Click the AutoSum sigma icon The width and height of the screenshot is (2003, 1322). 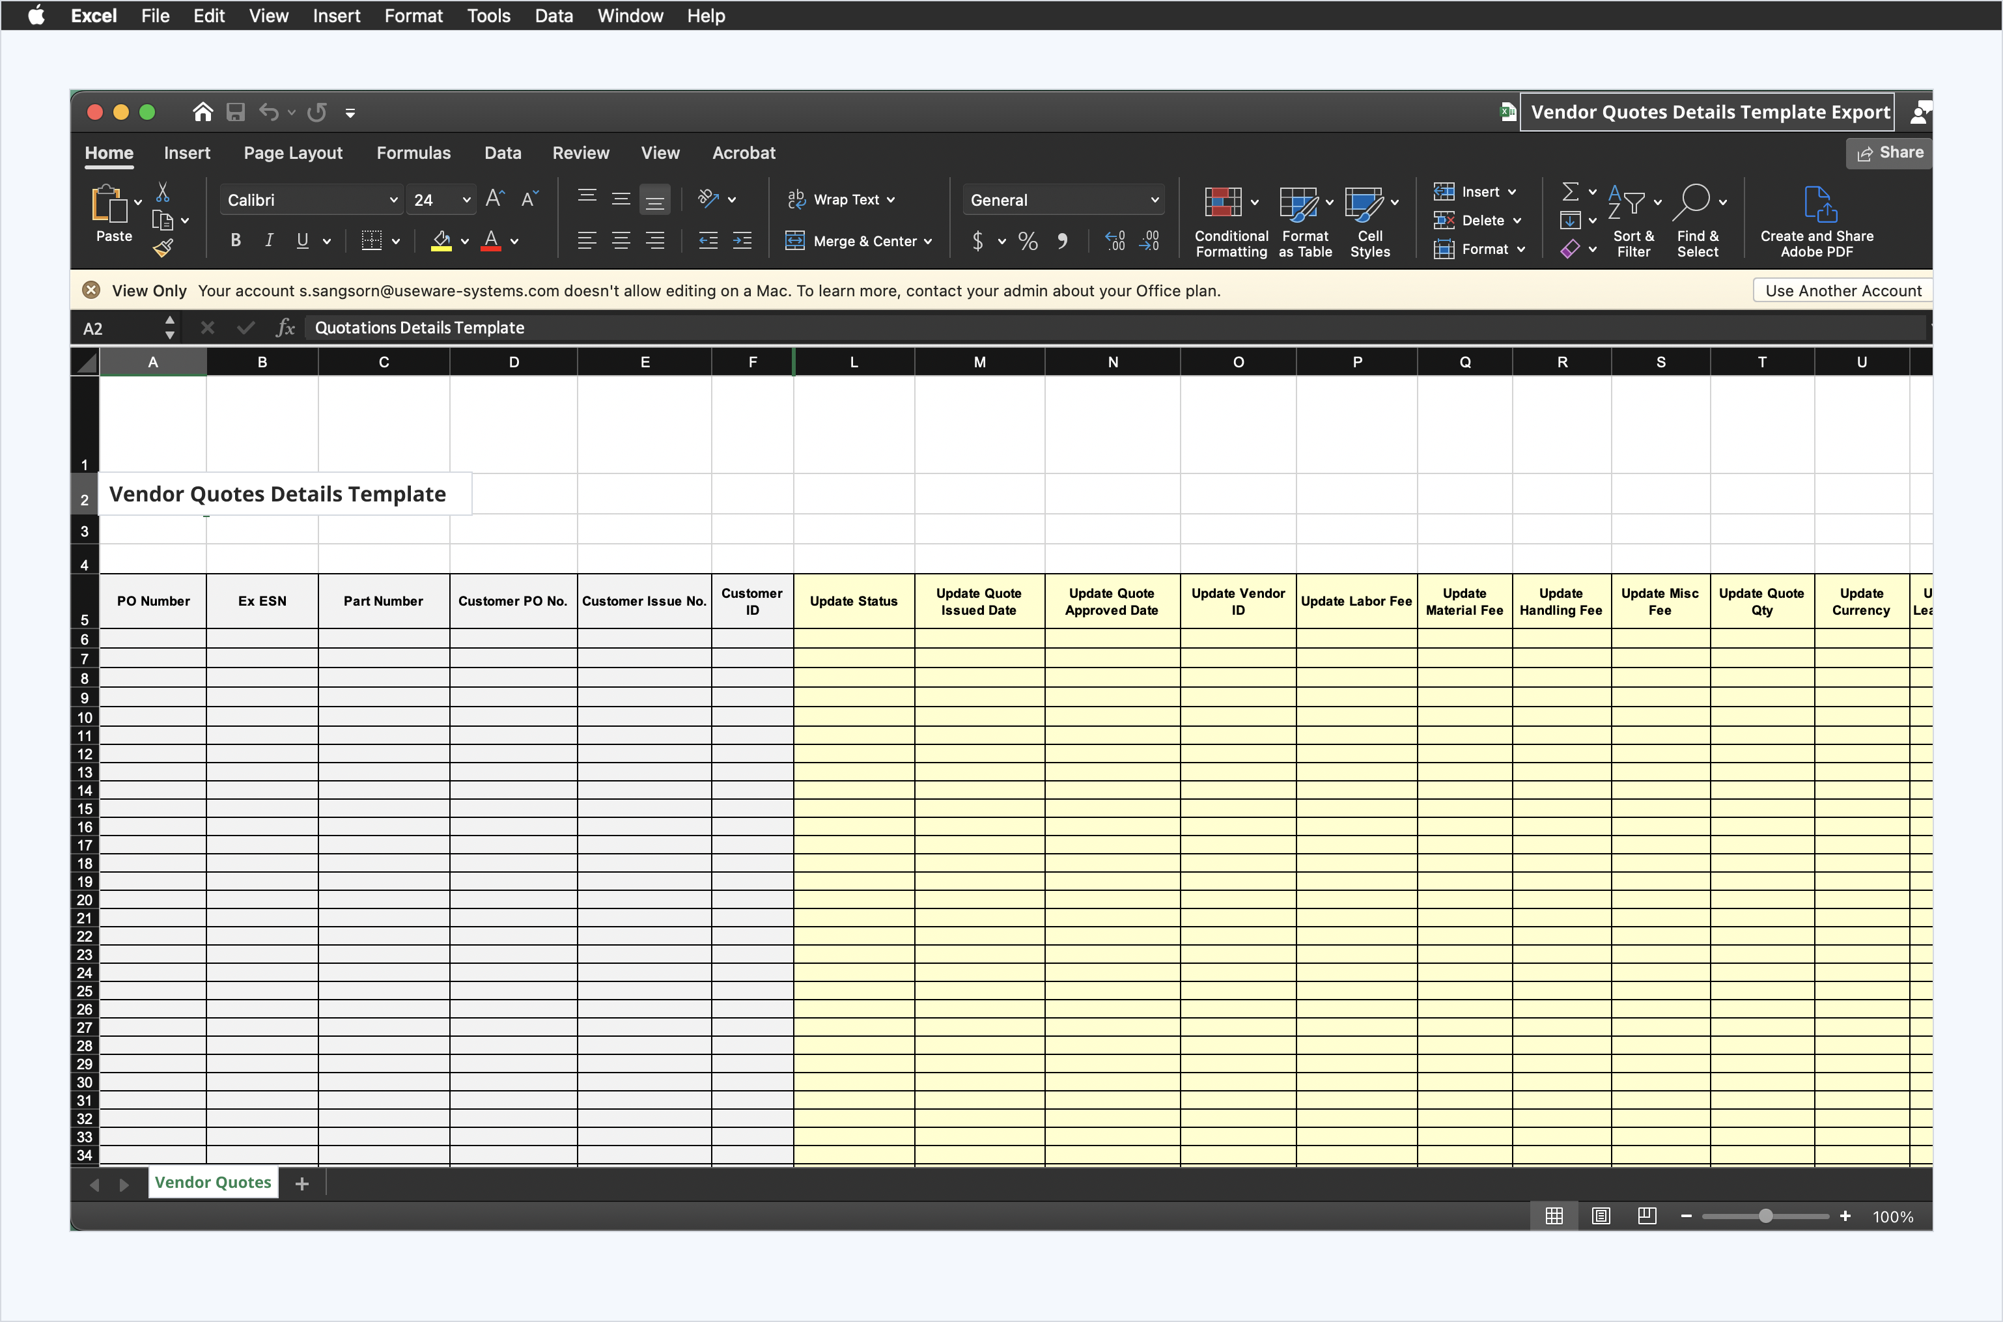[1570, 192]
